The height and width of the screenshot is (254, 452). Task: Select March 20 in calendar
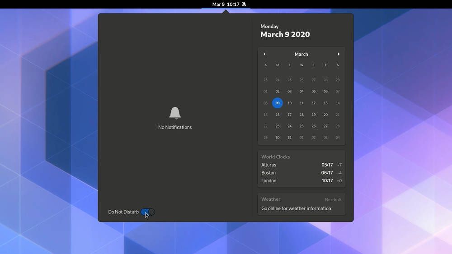click(x=325, y=115)
